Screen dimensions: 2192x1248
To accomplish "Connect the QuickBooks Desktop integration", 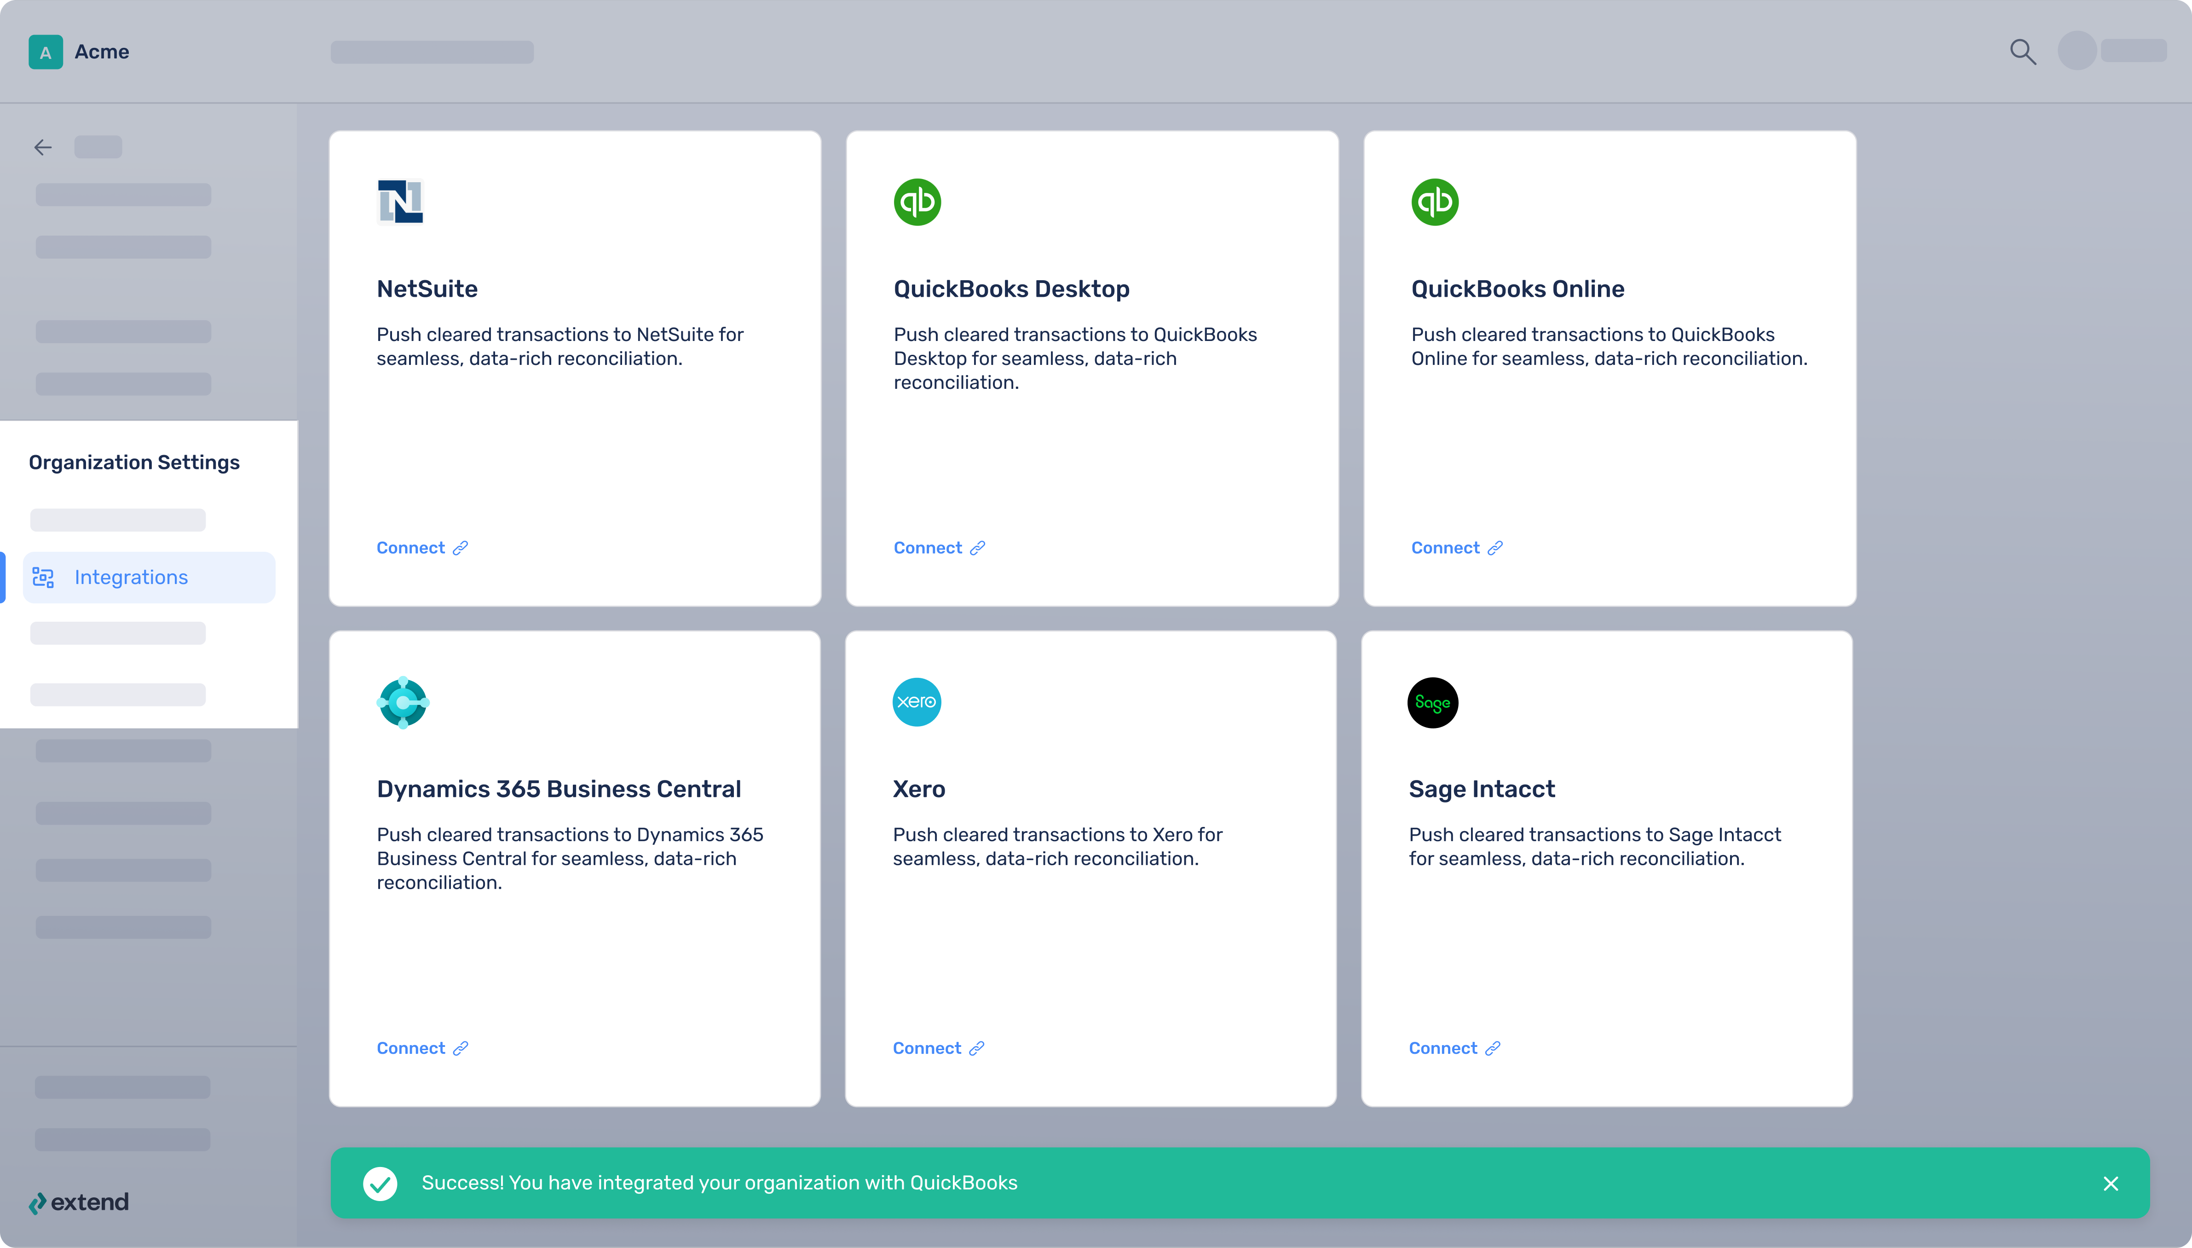I will pyautogui.click(x=939, y=548).
